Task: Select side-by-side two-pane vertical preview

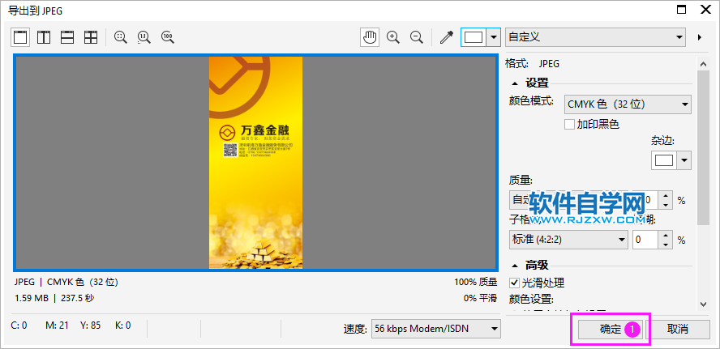Action: (x=44, y=37)
